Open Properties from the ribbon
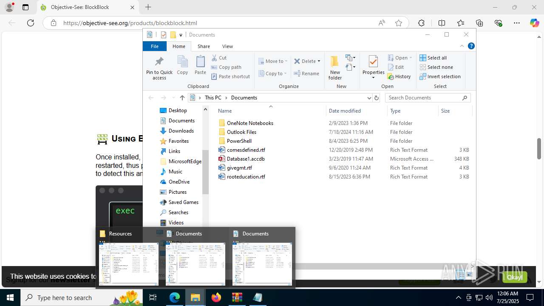This screenshot has width=544, height=306. 373,67
